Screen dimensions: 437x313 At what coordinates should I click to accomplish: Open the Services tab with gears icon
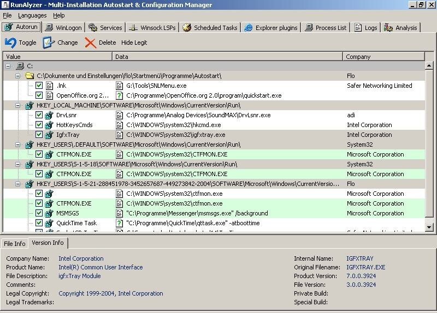pyautogui.click(x=105, y=28)
